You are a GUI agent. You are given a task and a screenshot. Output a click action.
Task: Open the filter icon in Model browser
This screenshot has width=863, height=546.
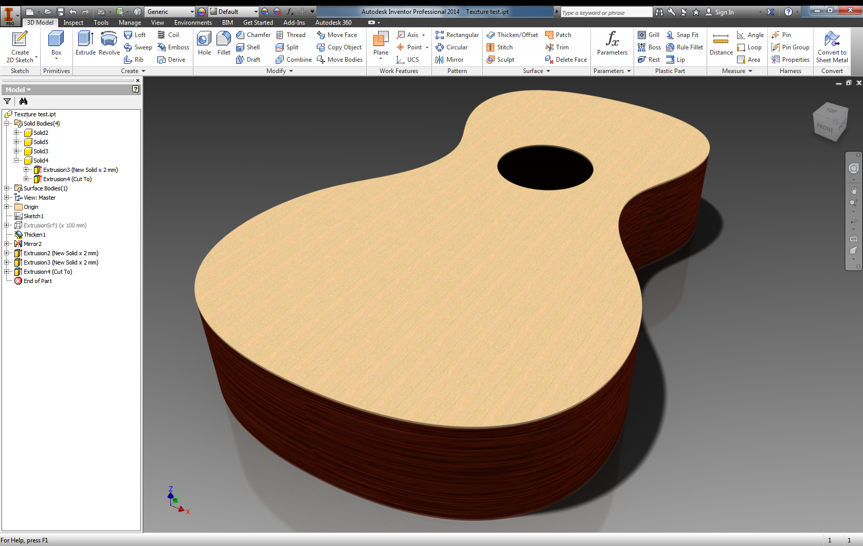pyautogui.click(x=7, y=101)
